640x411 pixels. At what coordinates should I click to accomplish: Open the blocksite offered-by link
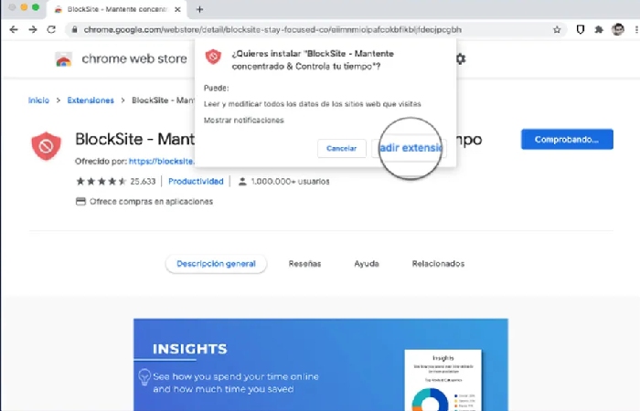tap(161, 162)
